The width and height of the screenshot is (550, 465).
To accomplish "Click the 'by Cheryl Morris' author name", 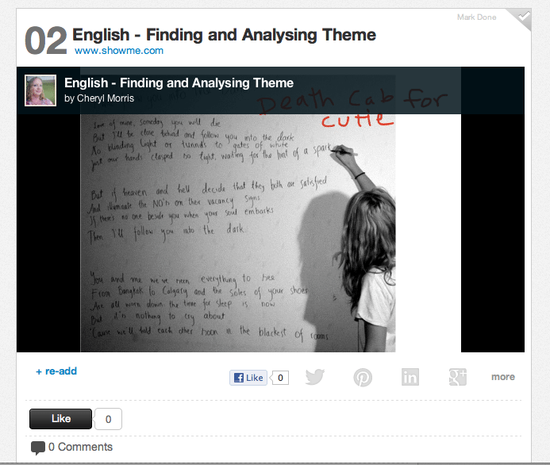I will pyautogui.click(x=99, y=98).
